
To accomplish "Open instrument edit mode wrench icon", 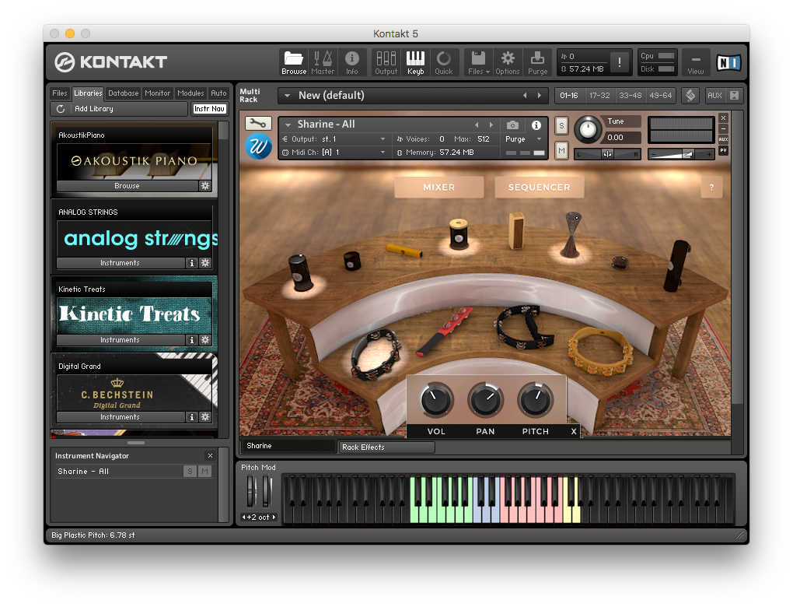I will pos(258,123).
